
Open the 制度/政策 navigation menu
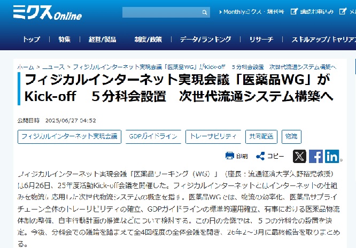click(148, 40)
